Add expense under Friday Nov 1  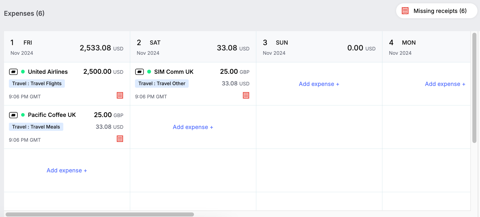point(67,170)
